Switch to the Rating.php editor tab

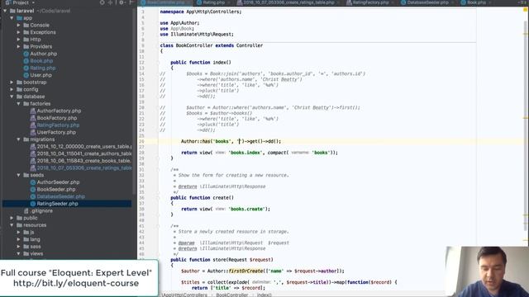point(213,2)
